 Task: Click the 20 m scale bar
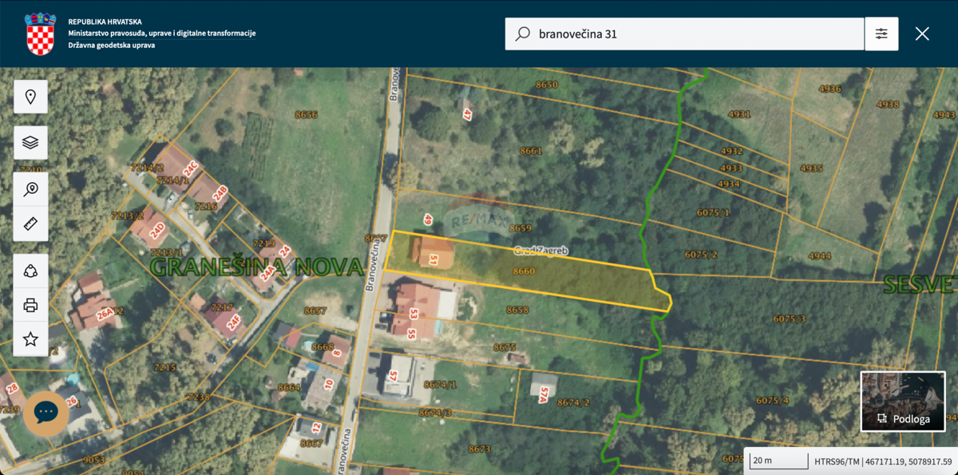(x=778, y=461)
